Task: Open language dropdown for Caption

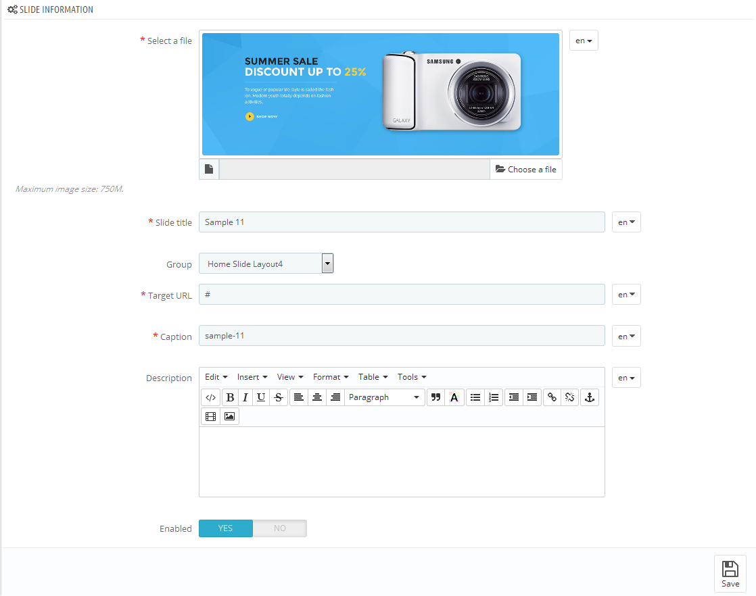Action: (626, 337)
